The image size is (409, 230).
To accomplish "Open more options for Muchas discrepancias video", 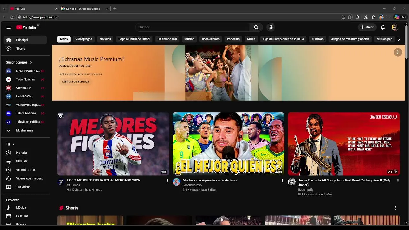I will pos(282,181).
